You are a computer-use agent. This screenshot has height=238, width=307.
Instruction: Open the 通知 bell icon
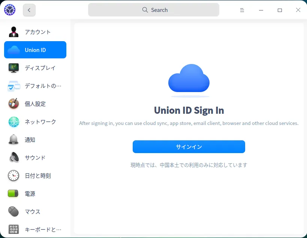pos(13,140)
